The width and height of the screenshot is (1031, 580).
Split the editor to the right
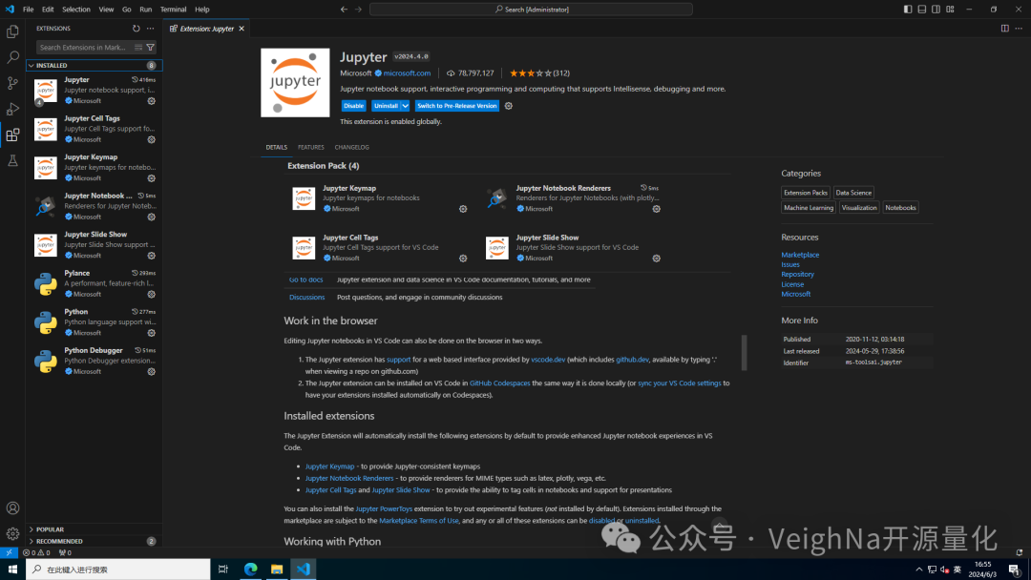pyautogui.click(x=1004, y=29)
